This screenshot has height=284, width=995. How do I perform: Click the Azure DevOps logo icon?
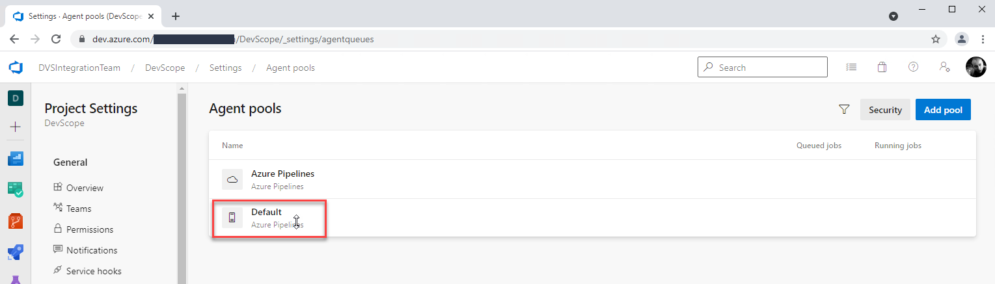tap(16, 68)
